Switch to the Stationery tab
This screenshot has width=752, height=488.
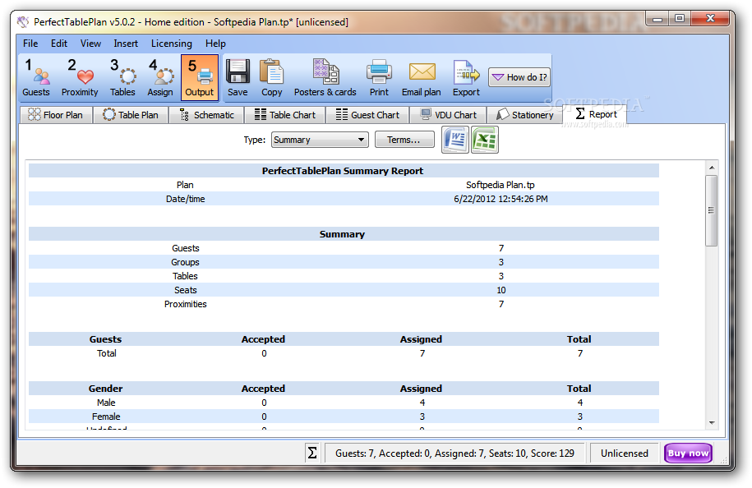[x=525, y=115]
